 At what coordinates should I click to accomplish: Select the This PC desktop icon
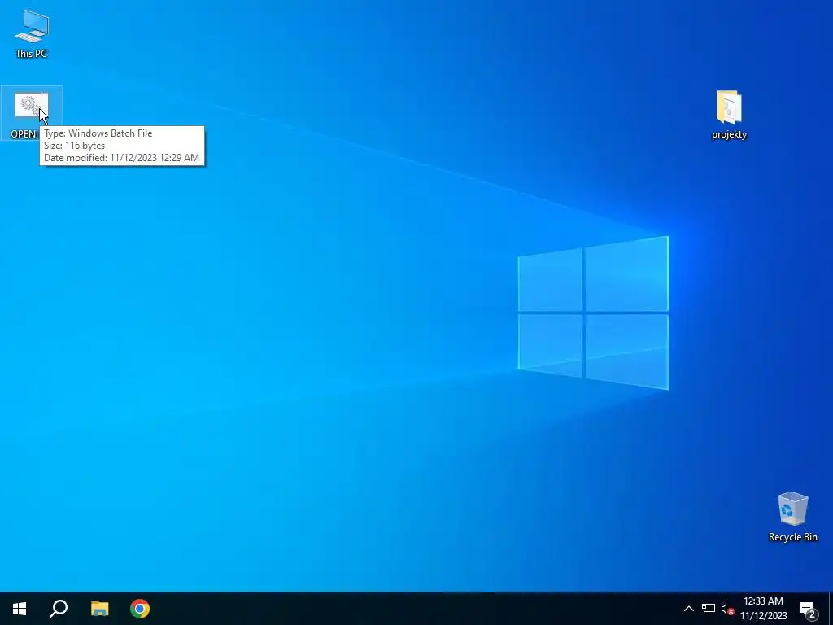[32, 33]
